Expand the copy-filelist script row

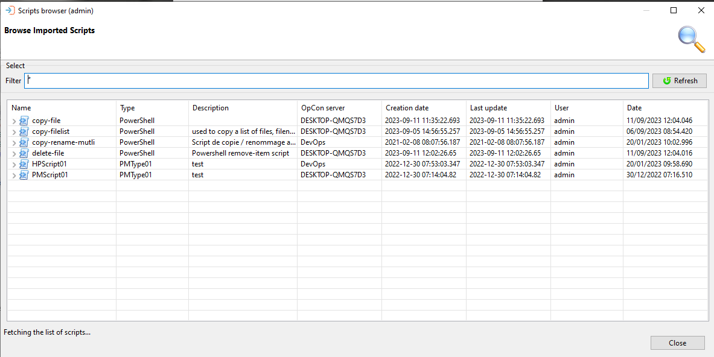point(14,132)
